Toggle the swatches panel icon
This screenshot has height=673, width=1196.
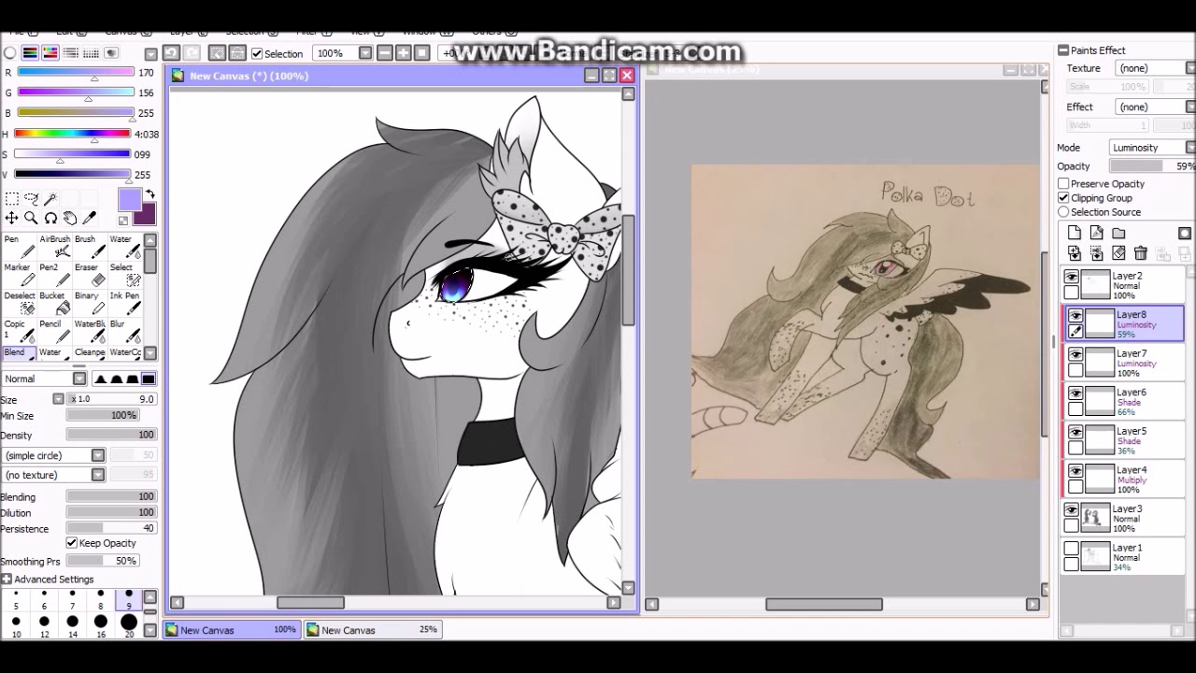point(92,53)
